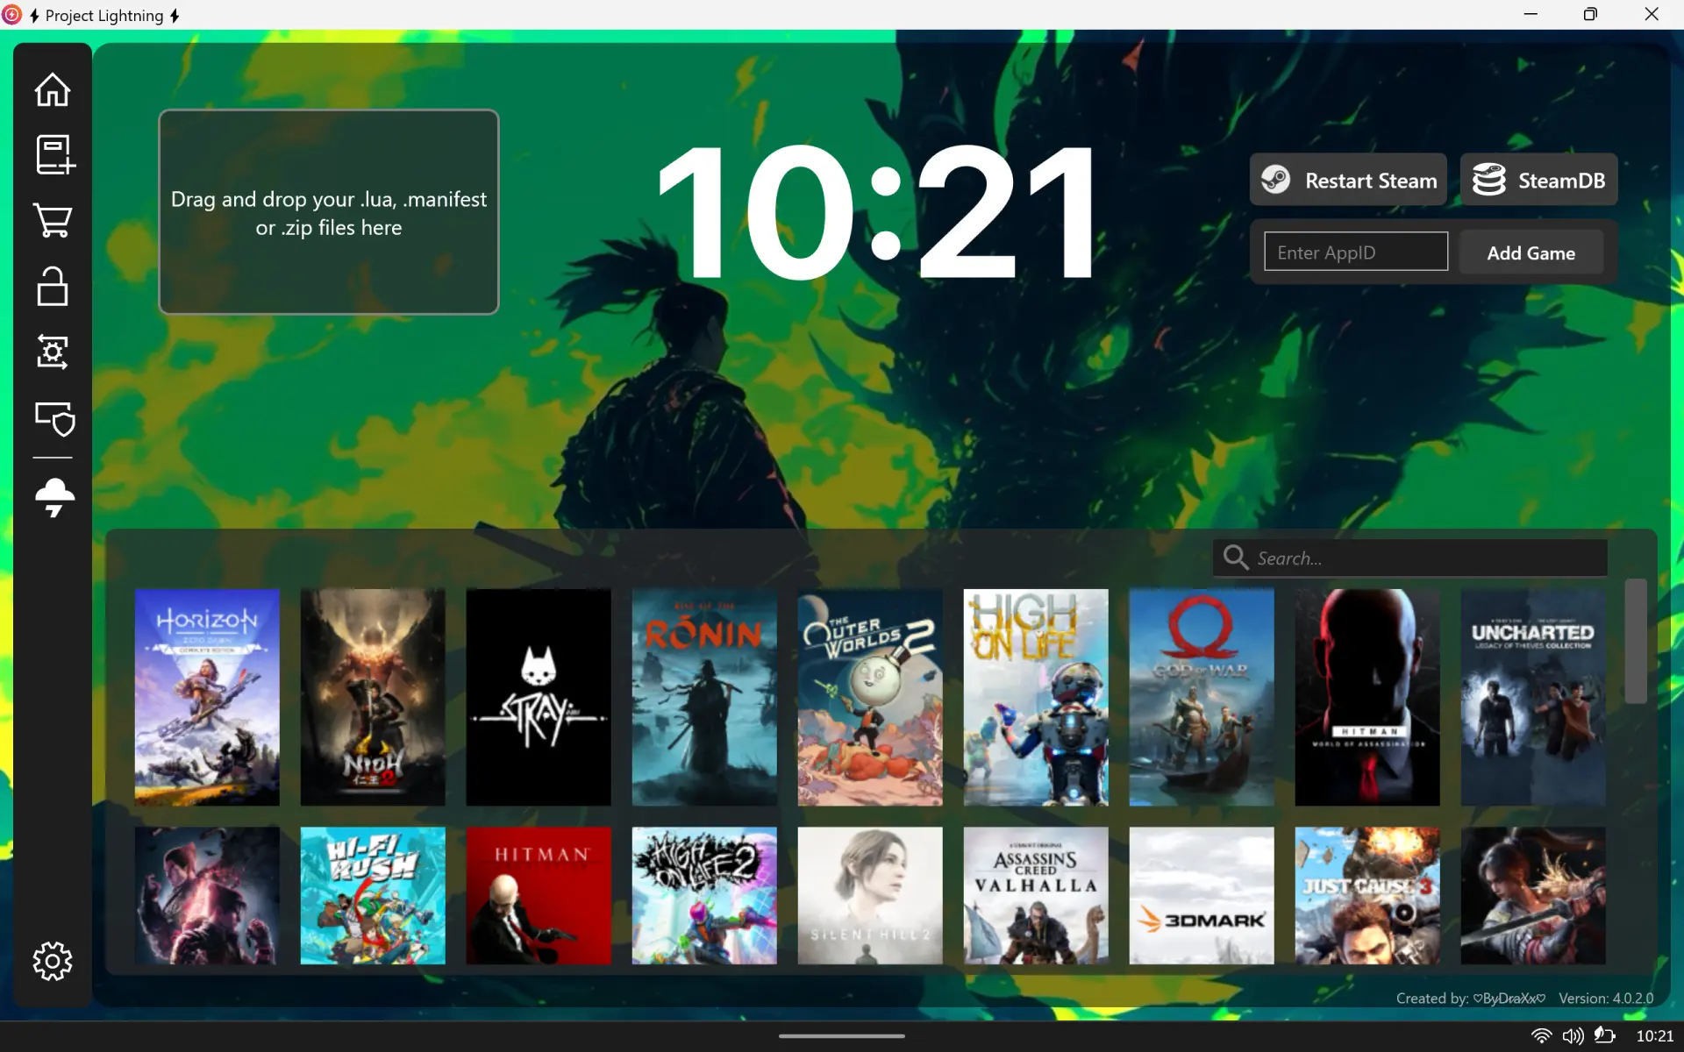Open SteamDB button
1684x1052 pixels.
[1538, 180]
